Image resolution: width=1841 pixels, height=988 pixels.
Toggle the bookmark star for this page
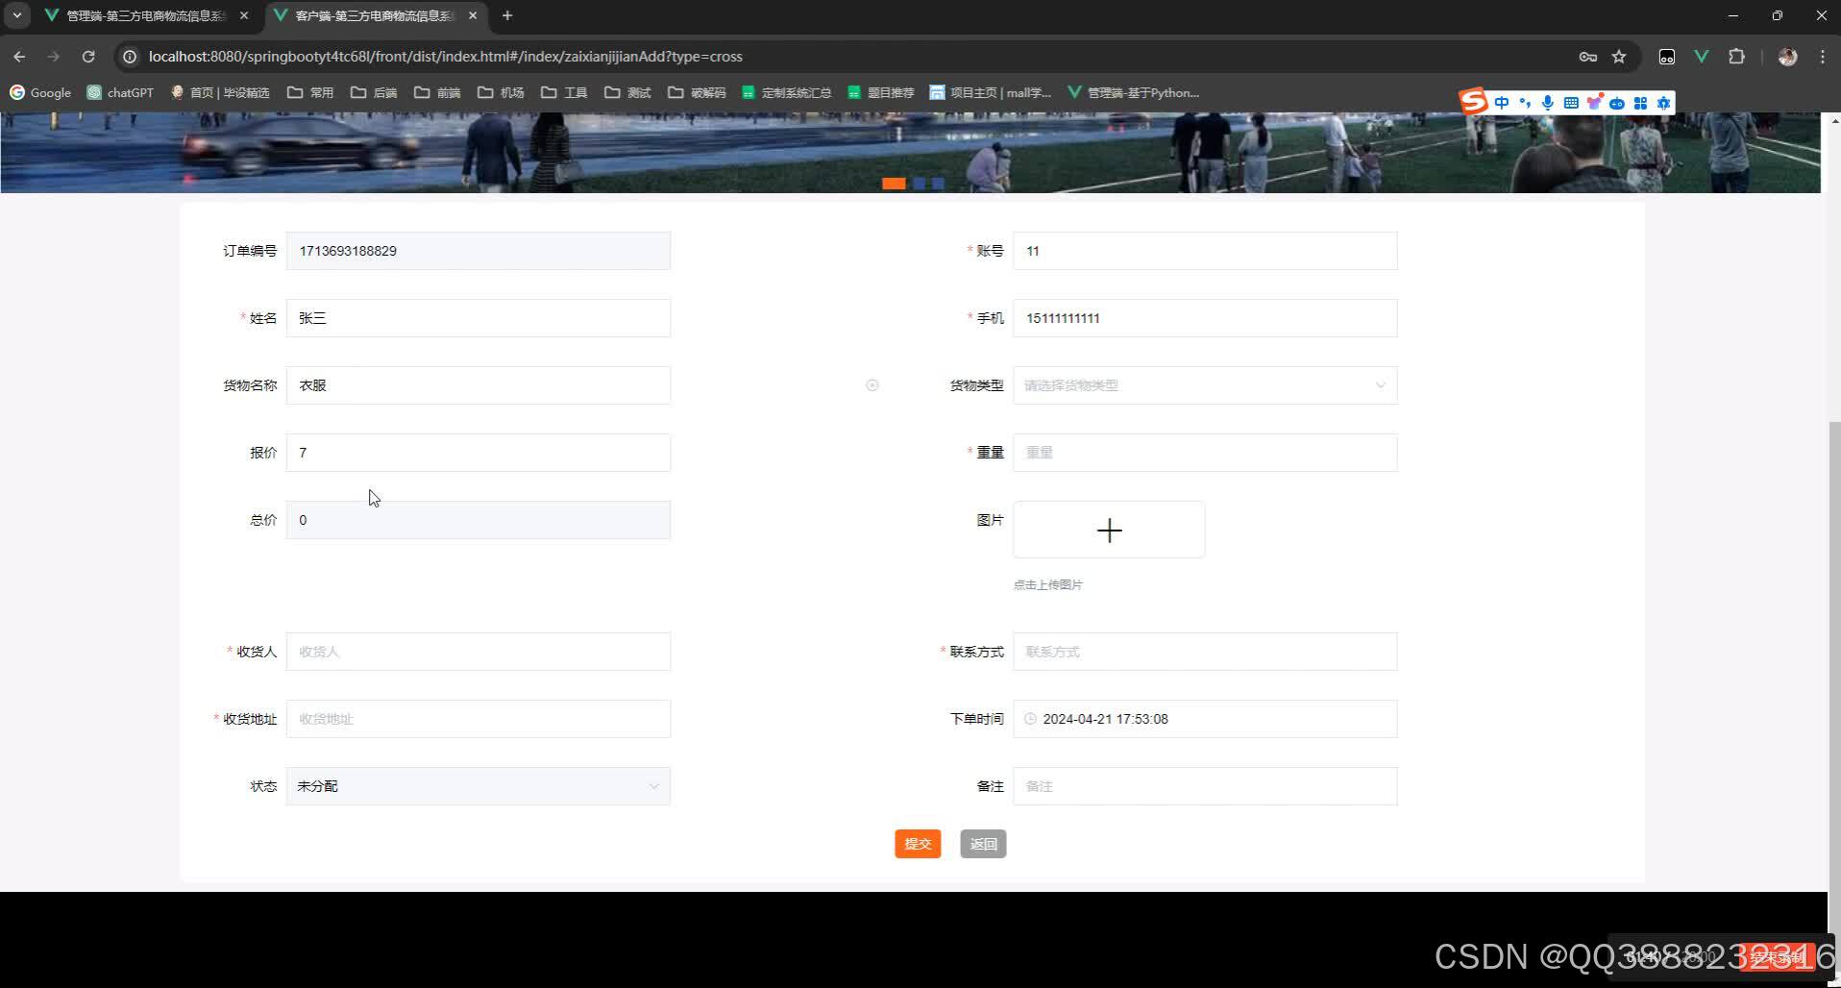tap(1619, 56)
